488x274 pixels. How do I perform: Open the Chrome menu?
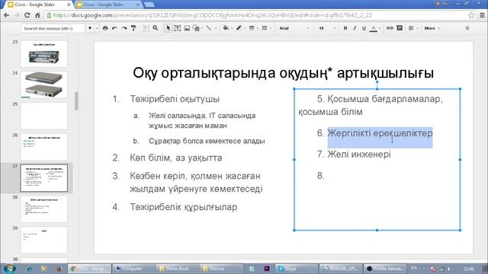coord(482,15)
